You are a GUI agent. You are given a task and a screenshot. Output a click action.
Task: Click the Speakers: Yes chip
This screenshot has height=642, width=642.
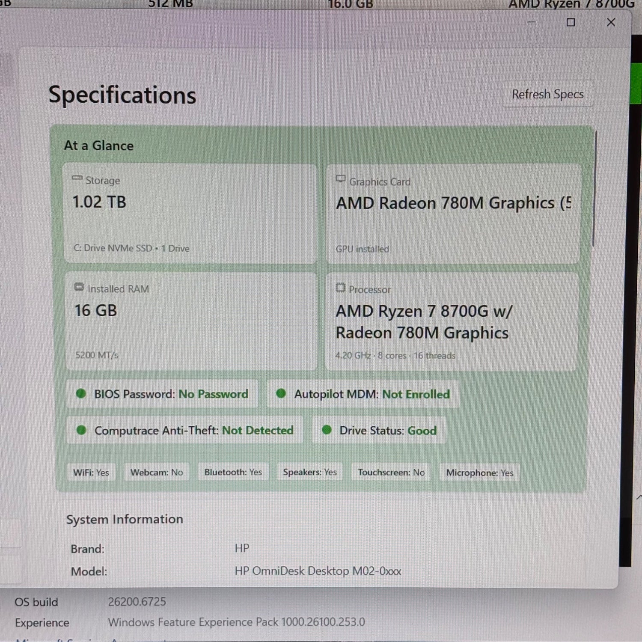[310, 472]
